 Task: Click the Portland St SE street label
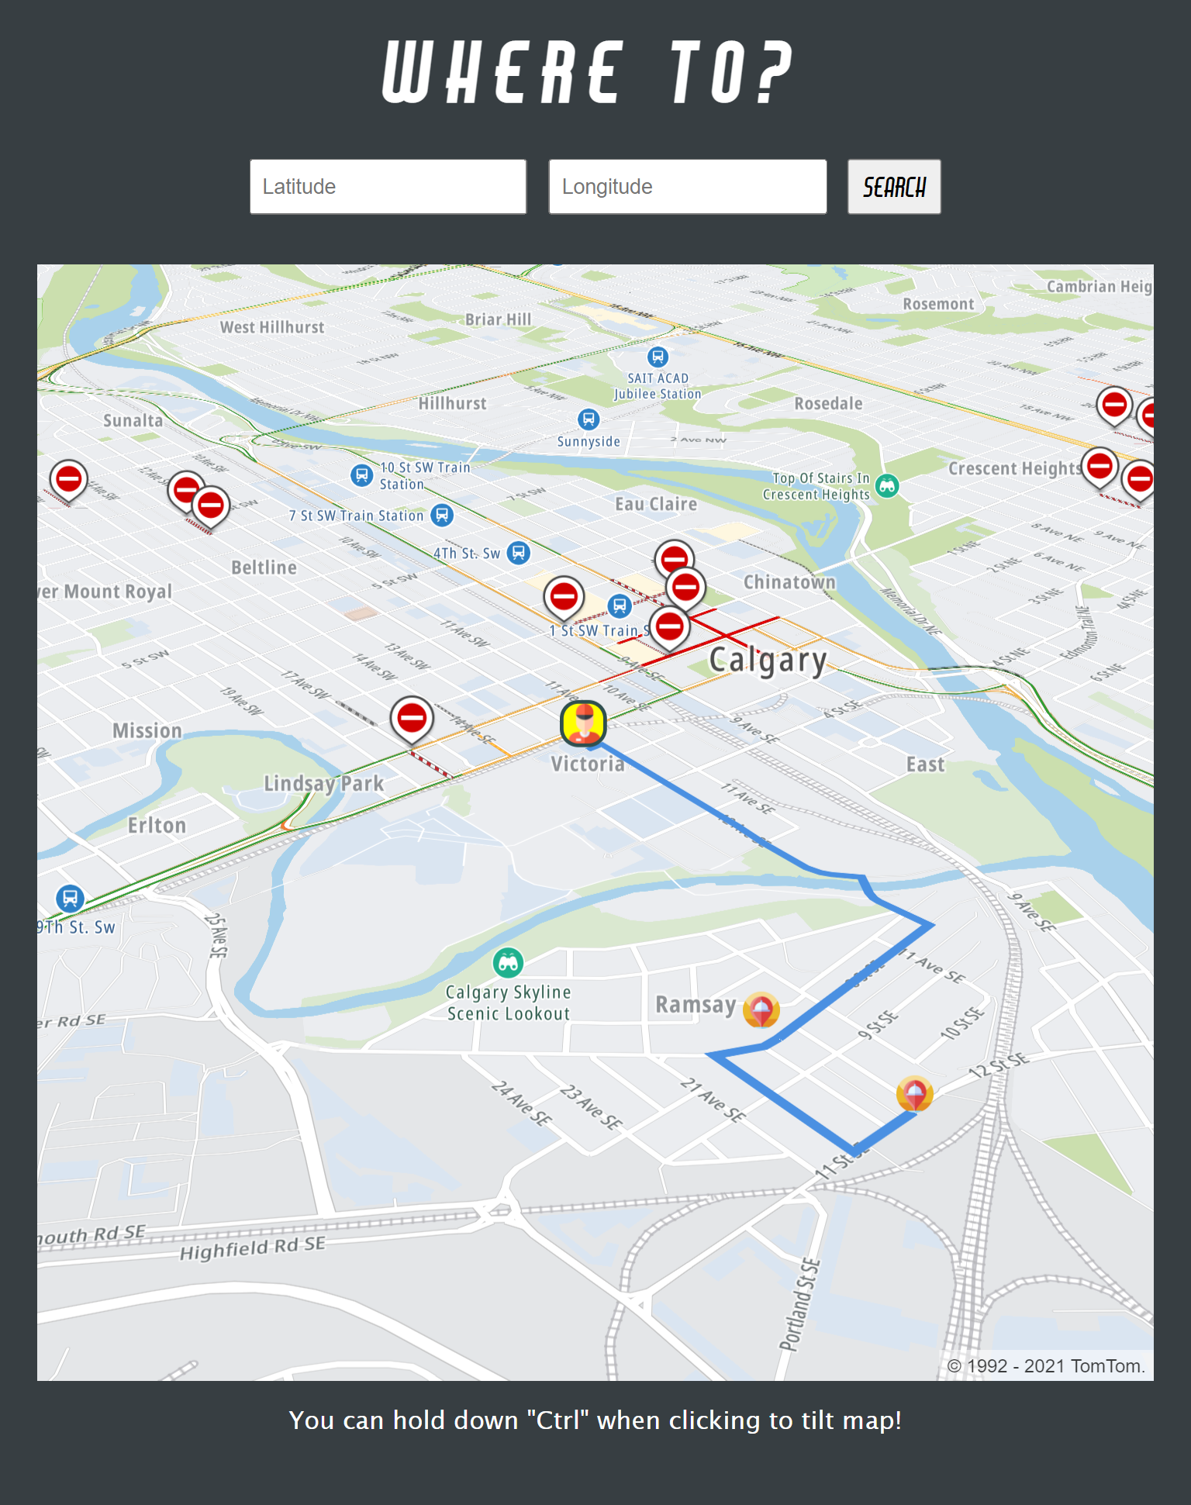(x=799, y=1305)
